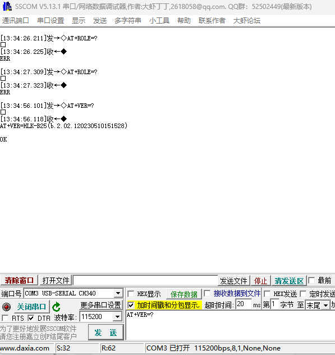335x355 pixels.
Task: Click the 更多串口设置 button
Action: (100, 305)
